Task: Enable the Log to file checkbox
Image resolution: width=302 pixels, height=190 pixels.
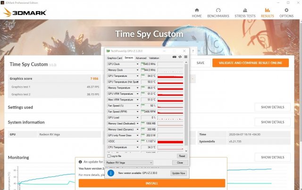Action: pyautogui.click(x=110, y=156)
